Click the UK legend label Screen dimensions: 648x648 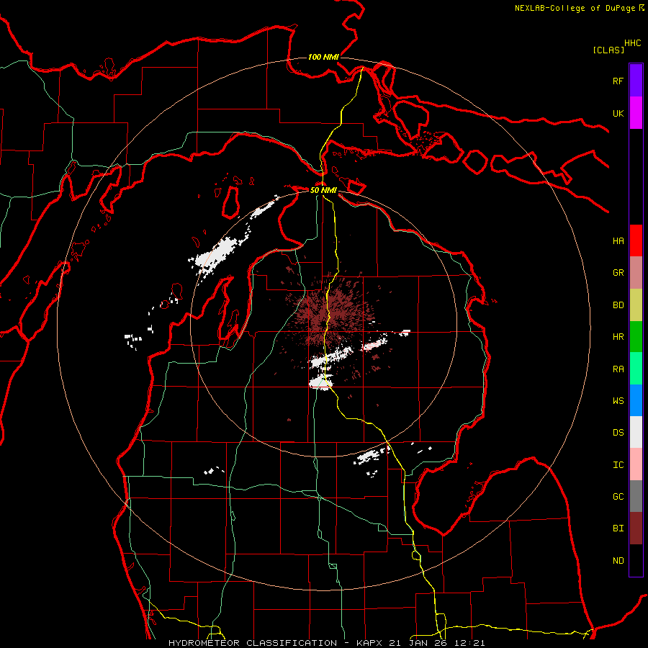click(x=618, y=113)
